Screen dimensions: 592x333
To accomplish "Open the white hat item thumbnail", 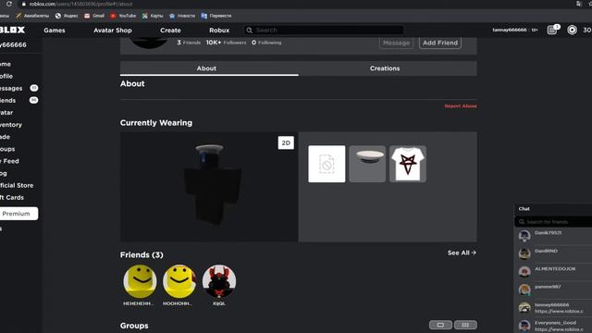I will pos(367,164).
